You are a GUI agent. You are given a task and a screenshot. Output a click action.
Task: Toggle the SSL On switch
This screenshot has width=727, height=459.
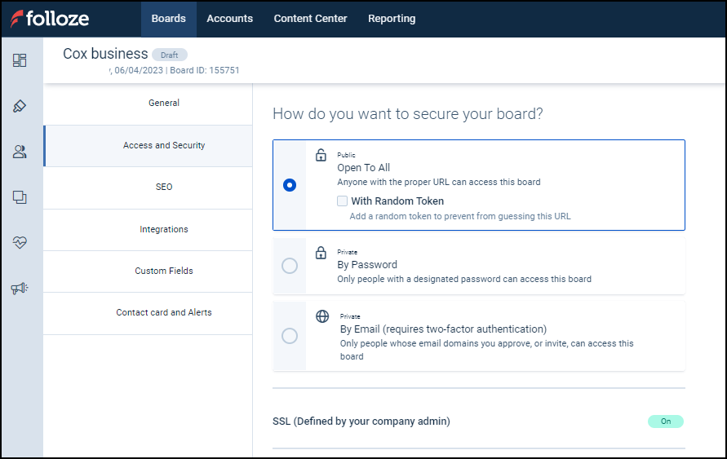pyautogui.click(x=665, y=421)
